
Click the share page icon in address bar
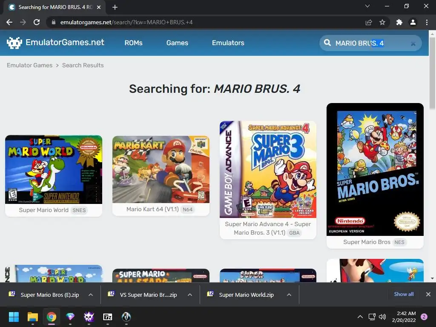[x=369, y=22]
